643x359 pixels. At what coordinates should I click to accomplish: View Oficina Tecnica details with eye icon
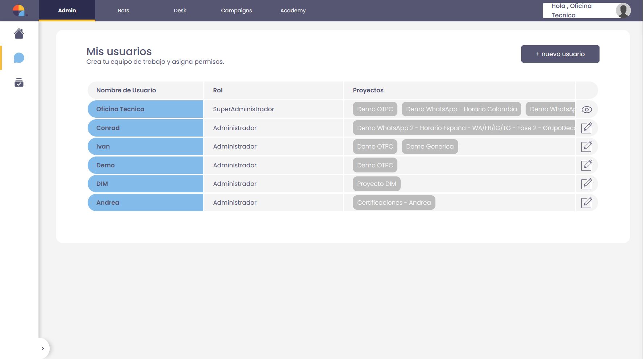[x=586, y=109]
